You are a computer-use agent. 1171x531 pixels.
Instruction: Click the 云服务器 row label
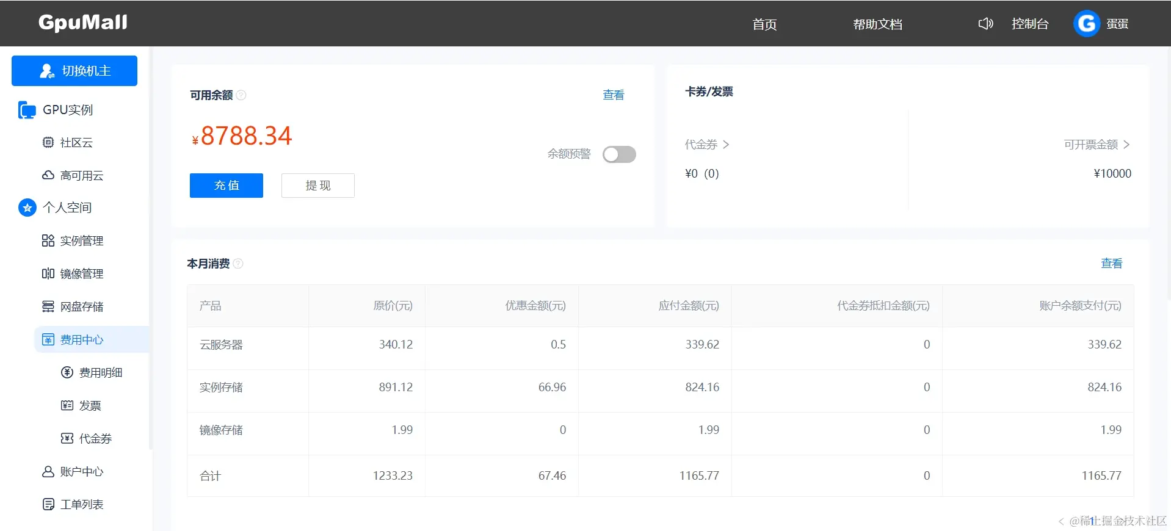[221, 345]
